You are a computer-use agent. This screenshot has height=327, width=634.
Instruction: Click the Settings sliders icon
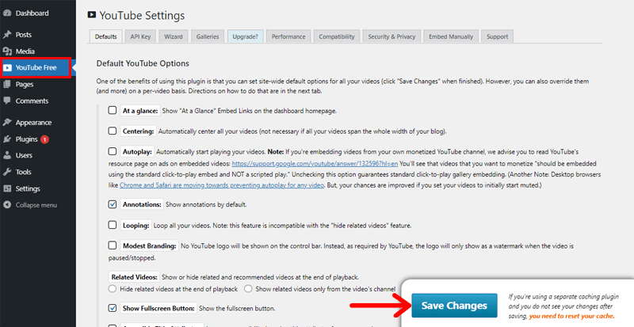coord(7,188)
